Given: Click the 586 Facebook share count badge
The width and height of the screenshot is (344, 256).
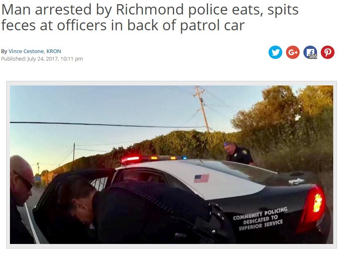Looking at the screenshot, I should [313, 56].
